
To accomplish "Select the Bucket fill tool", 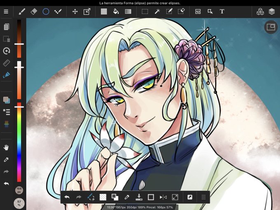I will [116, 12].
